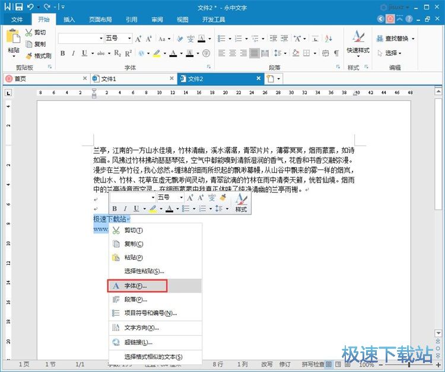Click the font color A button in ribbon
445x372 pixels.
[173, 53]
